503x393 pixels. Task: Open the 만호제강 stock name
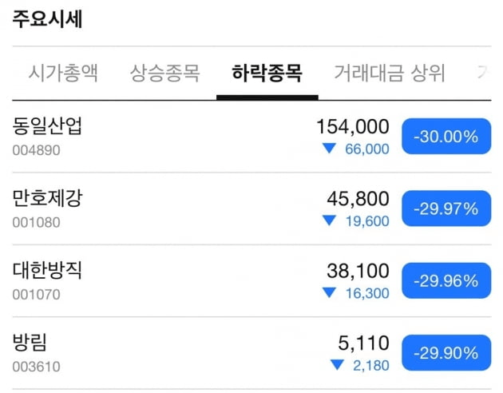(48, 198)
